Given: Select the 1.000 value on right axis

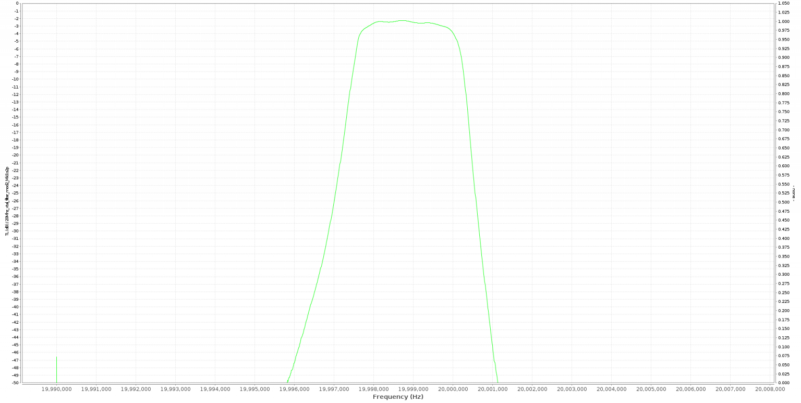Looking at the screenshot, I should coord(785,21).
